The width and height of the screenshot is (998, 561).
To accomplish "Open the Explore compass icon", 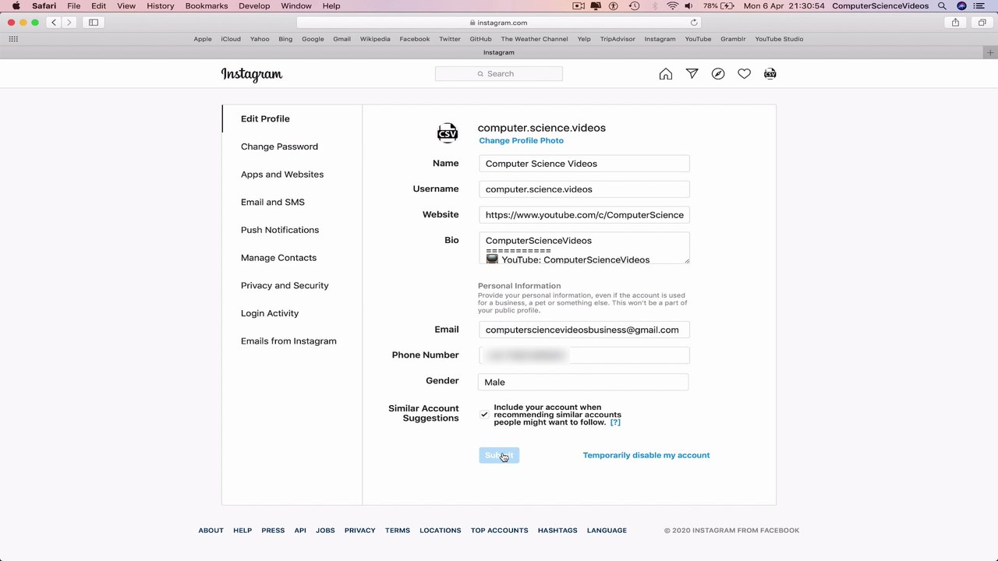I will tap(718, 74).
